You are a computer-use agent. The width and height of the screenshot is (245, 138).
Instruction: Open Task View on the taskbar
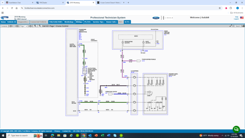click(x=46, y=135)
